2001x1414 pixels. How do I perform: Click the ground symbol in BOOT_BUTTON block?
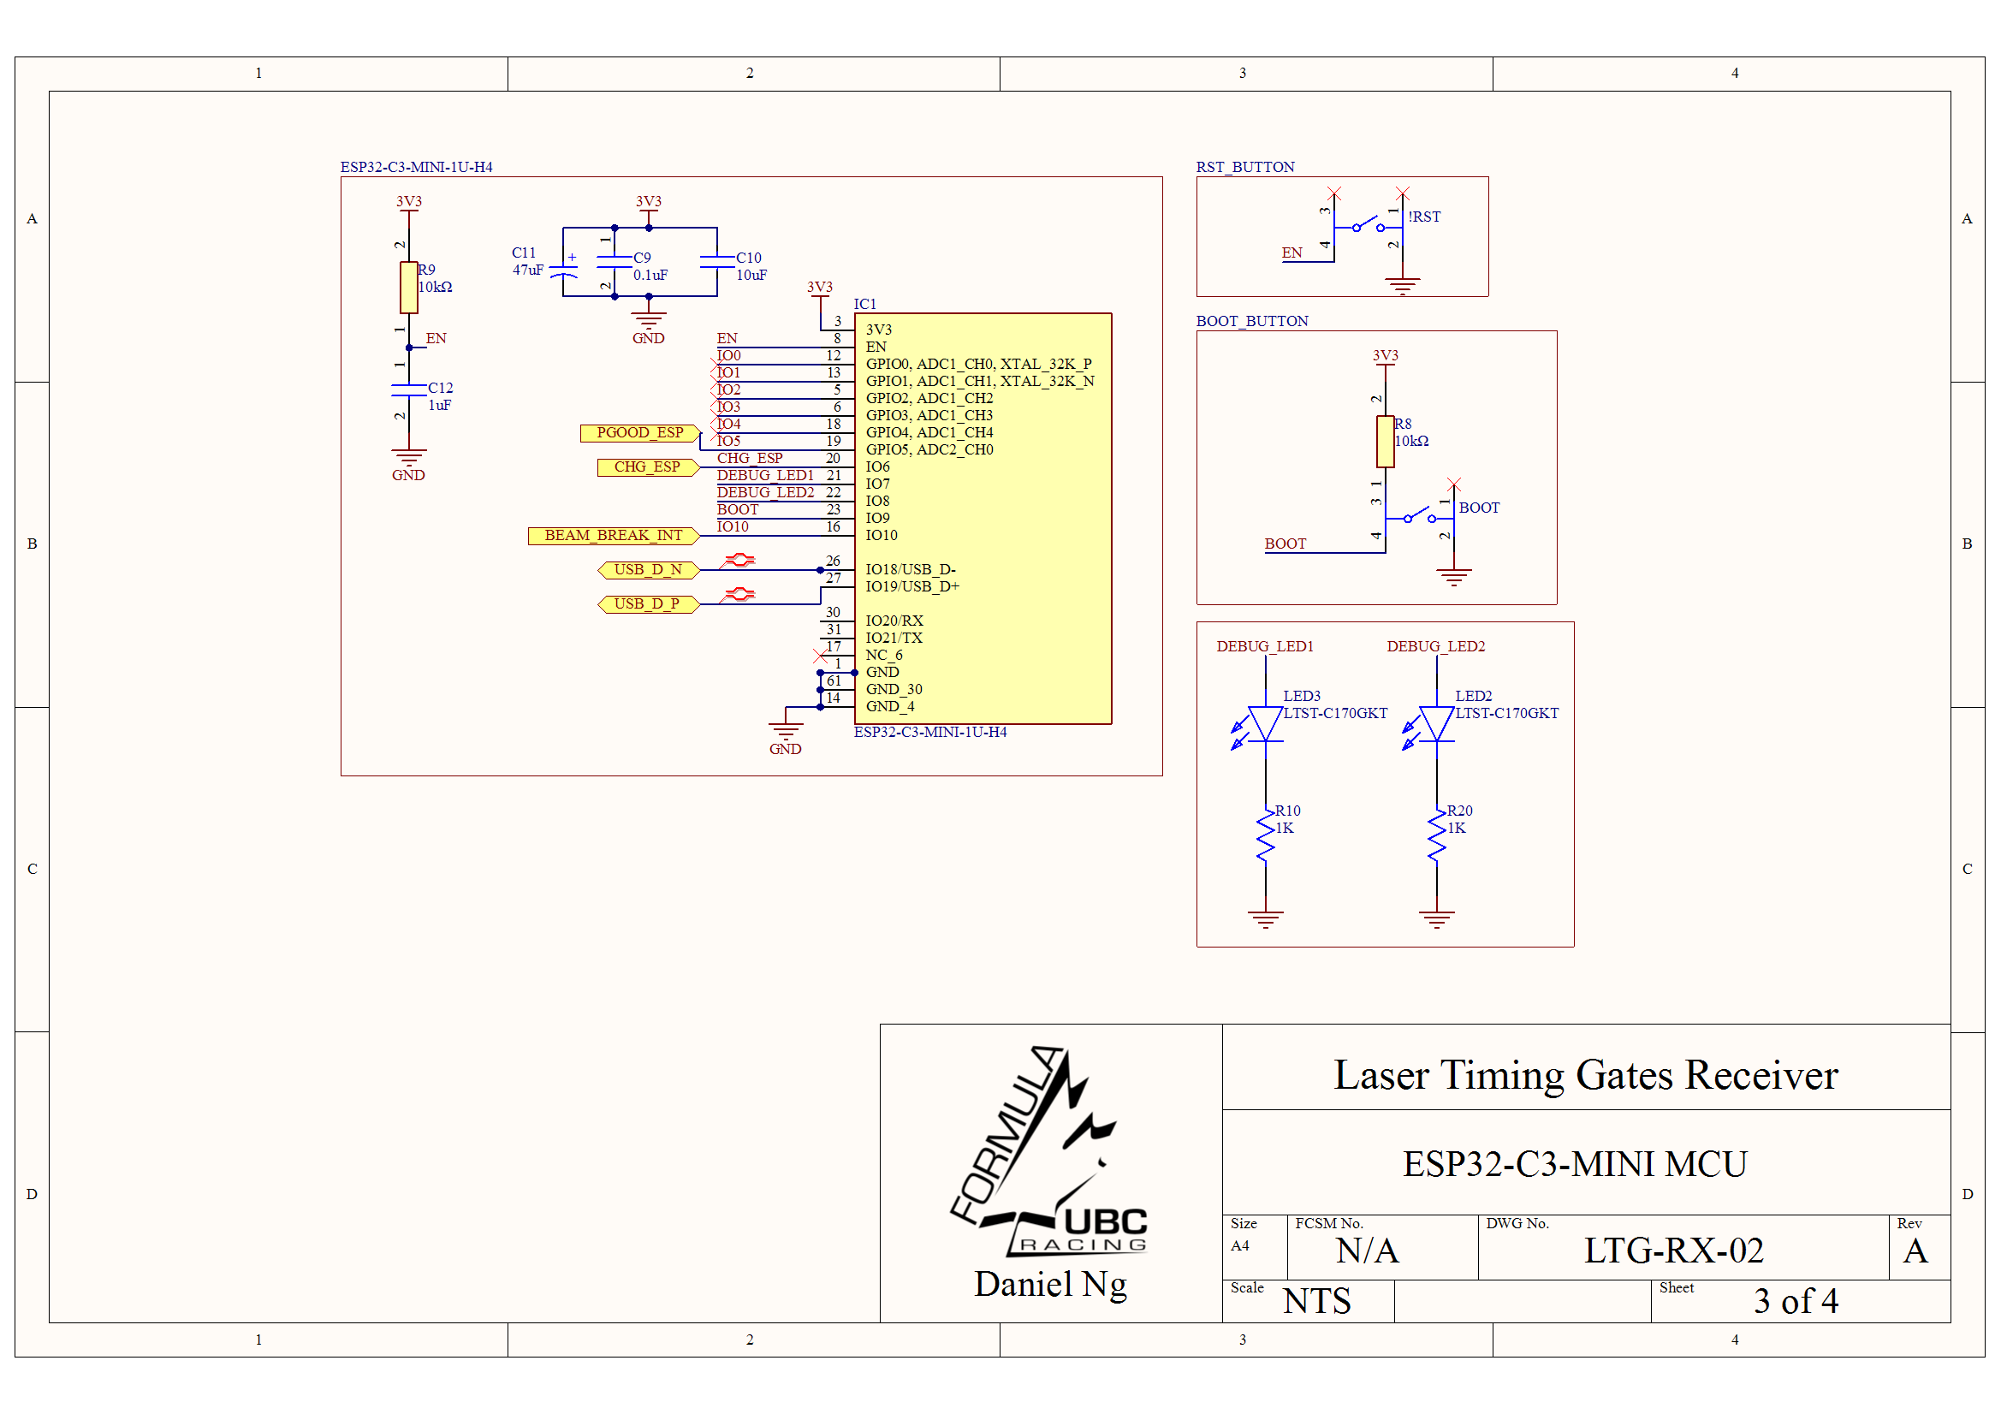(1455, 577)
